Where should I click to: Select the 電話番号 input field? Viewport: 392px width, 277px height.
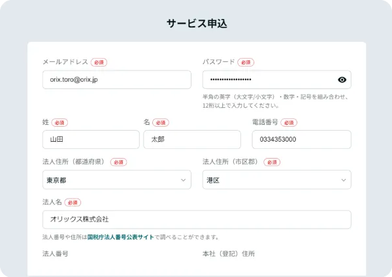301,139
